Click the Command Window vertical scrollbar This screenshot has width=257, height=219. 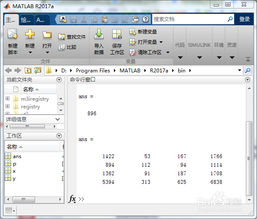click(x=249, y=159)
